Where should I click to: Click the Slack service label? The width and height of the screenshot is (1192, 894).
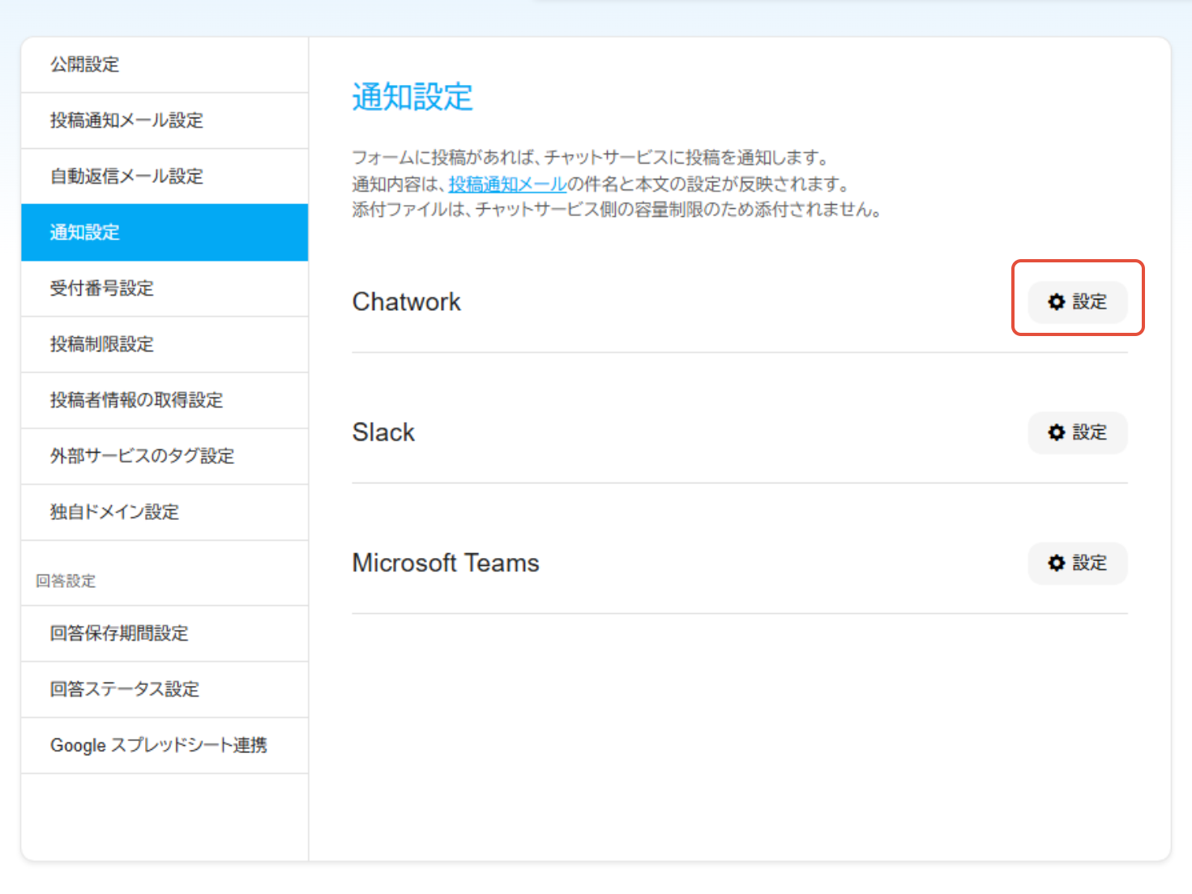click(x=383, y=432)
